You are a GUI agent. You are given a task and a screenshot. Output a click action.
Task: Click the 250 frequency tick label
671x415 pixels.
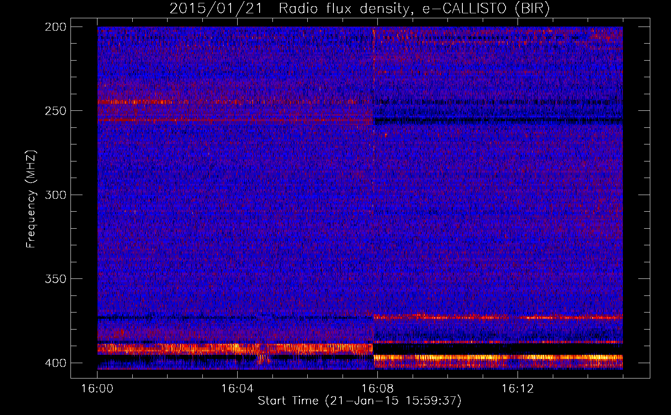click(x=56, y=111)
